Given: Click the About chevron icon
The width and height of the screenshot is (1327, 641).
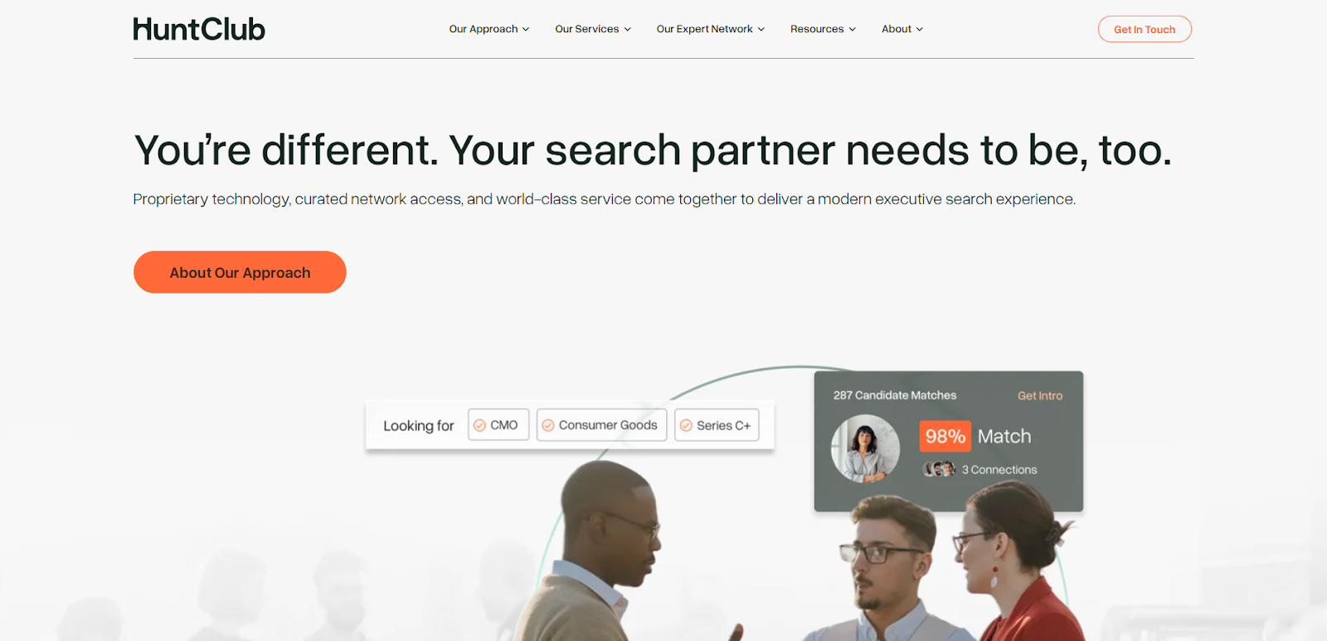Looking at the screenshot, I should coord(920,29).
